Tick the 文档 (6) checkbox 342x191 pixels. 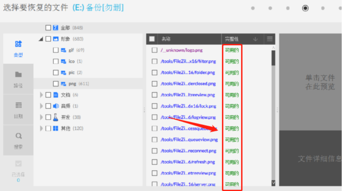[48, 95]
